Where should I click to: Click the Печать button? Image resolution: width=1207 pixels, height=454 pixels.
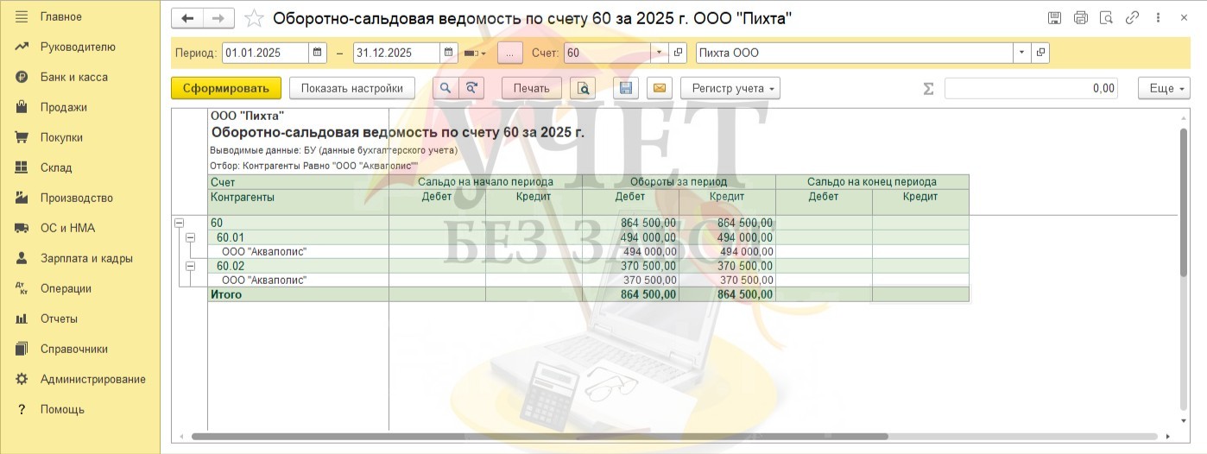(x=532, y=88)
